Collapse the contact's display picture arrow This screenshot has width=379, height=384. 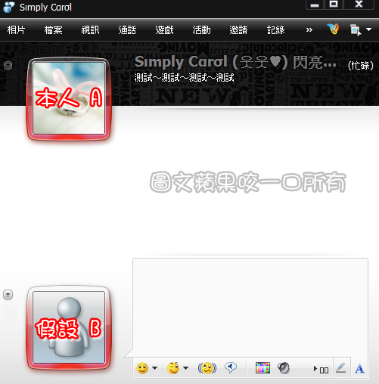[8, 66]
